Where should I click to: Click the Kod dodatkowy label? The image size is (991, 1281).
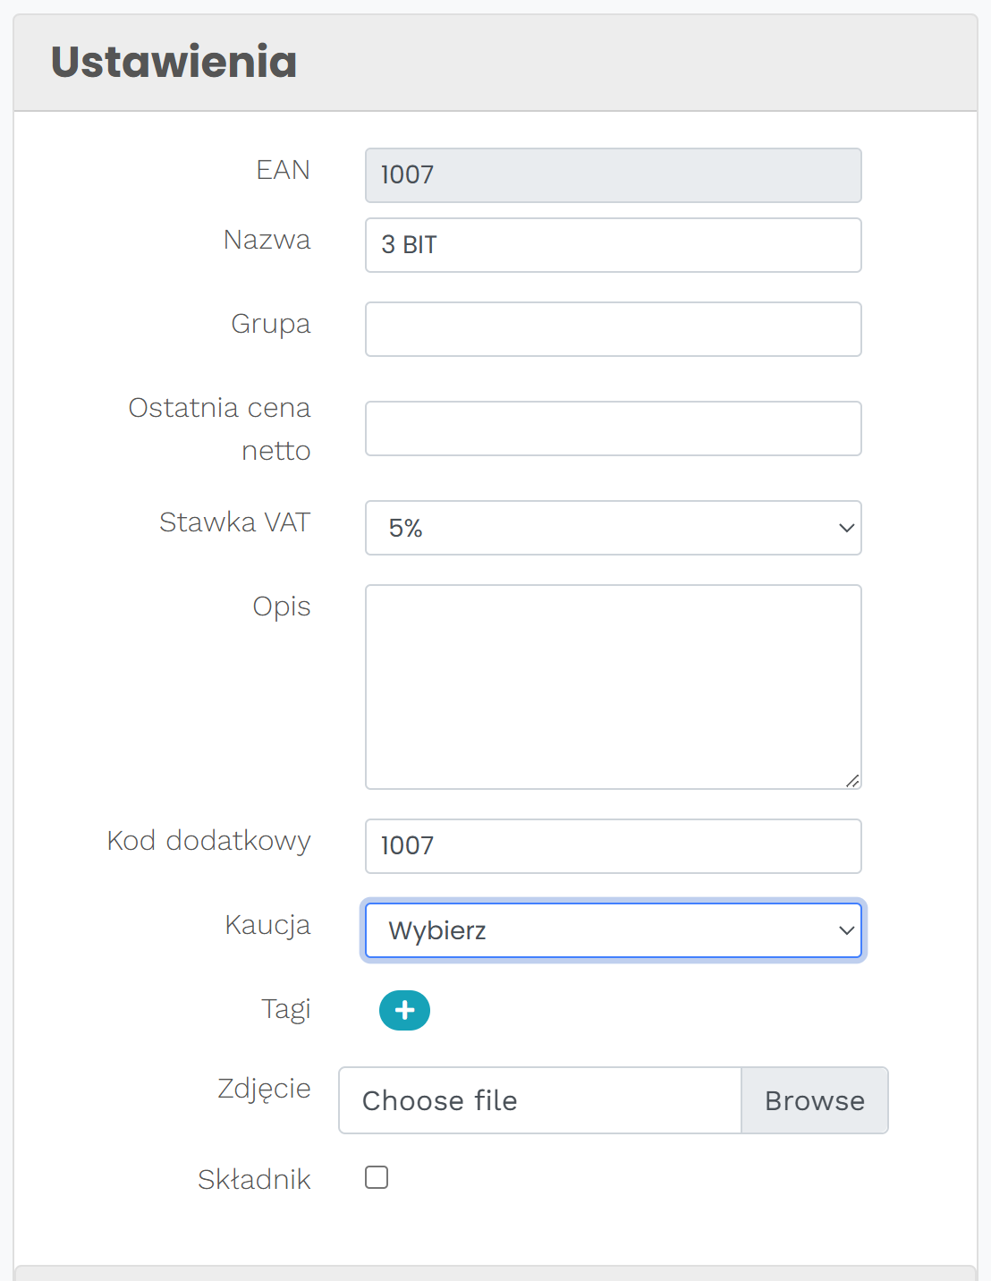(208, 841)
